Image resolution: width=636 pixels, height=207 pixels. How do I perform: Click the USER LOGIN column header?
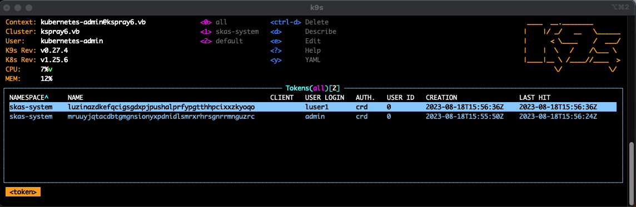point(325,98)
